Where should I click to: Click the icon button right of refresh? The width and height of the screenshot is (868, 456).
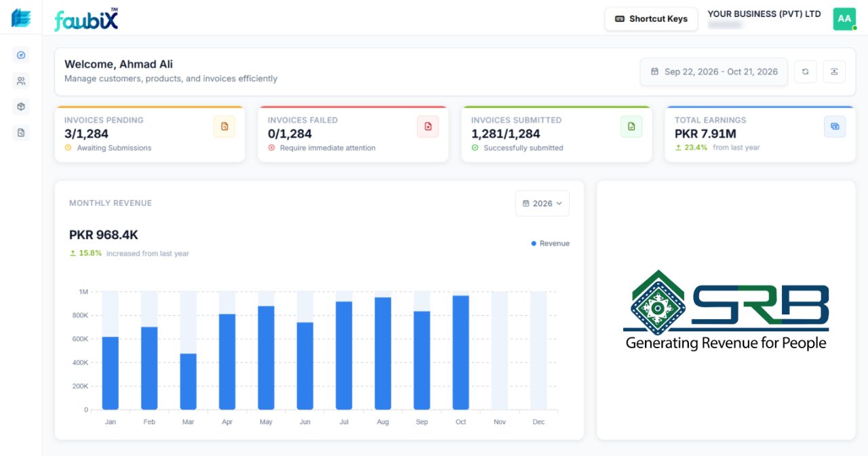(x=834, y=72)
